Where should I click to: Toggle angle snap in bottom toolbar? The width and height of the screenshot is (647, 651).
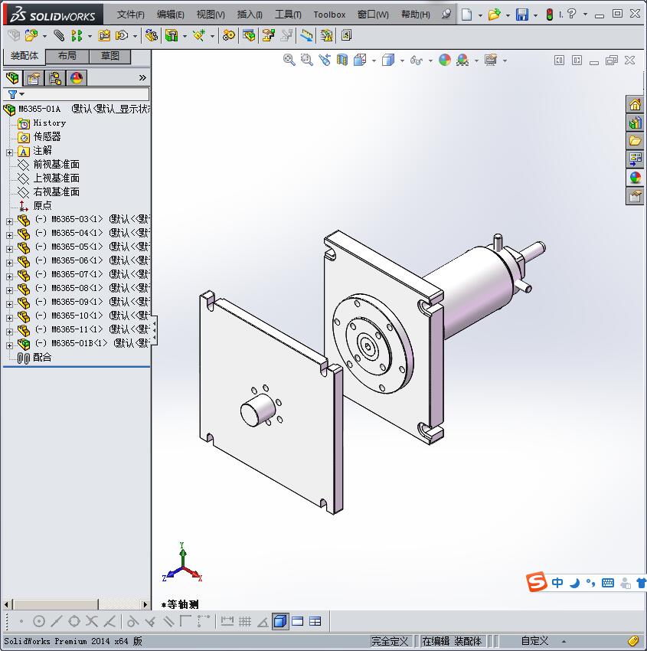pyautogui.click(x=263, y=622)
